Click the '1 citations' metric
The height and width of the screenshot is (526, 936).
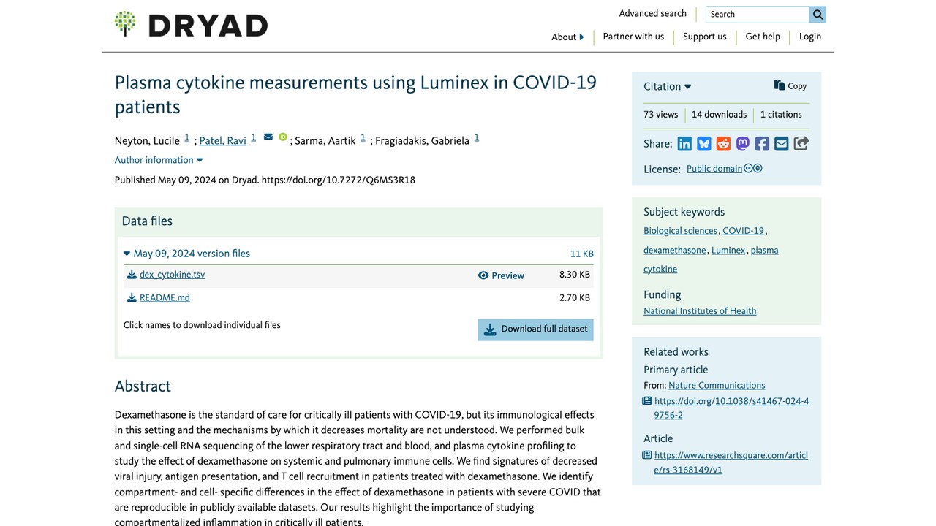pos(781,115)
